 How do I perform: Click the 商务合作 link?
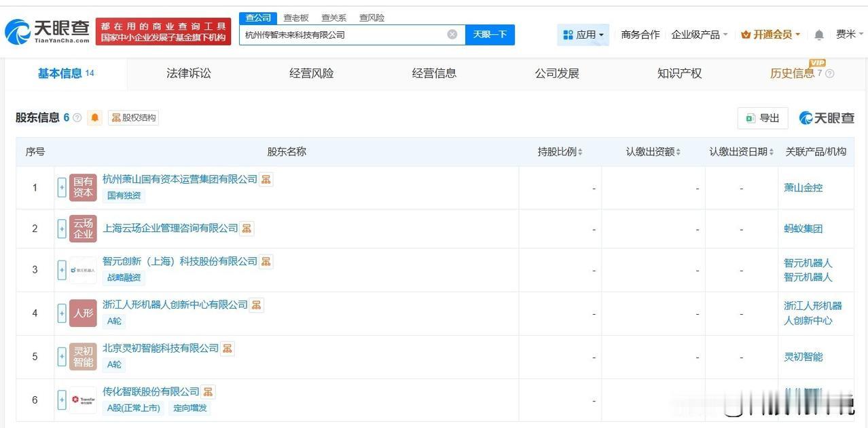pyautogui.click(x=640, y=35)
